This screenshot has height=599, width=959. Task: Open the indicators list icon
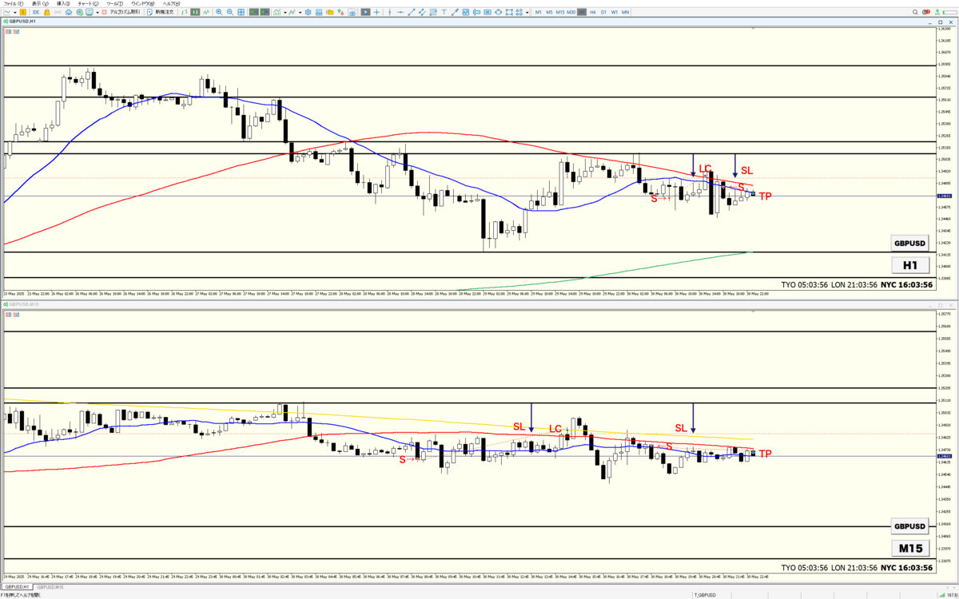coord(277,12)
